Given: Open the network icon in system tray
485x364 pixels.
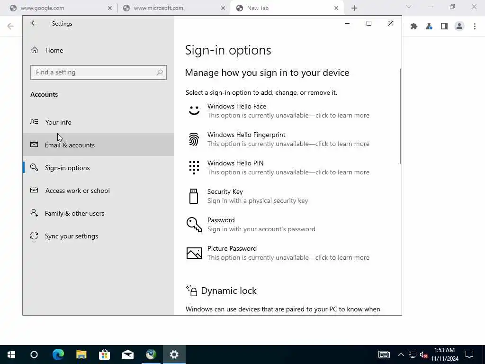Looking at the screenshot, I should (x=413, y=355).
